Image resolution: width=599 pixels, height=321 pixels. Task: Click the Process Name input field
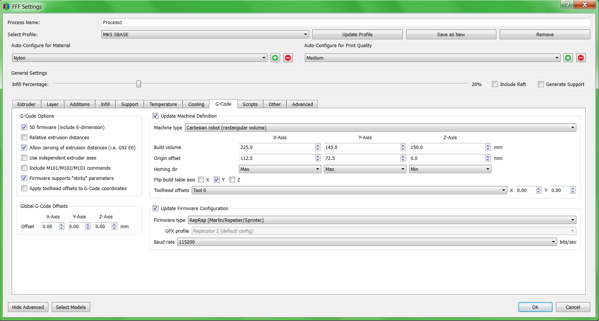[x=346, y=23]
